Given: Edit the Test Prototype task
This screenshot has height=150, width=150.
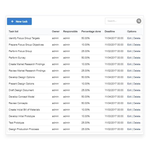Looking at the screenshot, I should pyautogui.click(x=129, y=123).
